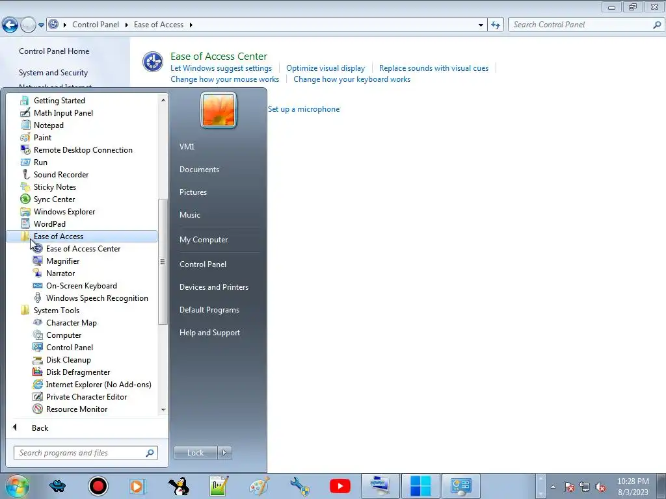Screen dimensions: 666x499
Task: Expand breadcrumb arrow after Ease of Access
Action: (x=191, y=25)
